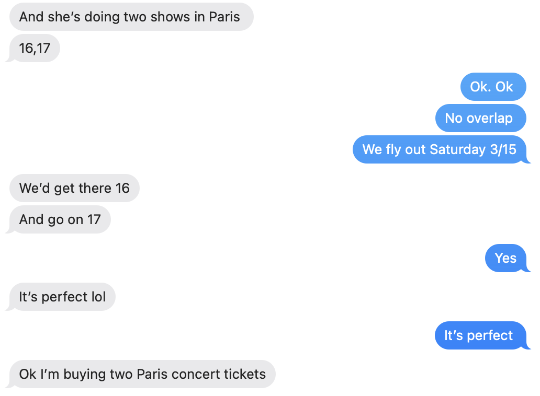Screen dimensions: 540x396
Task: Select the blue 'Yes' reply bubble
Action: click(x=506, y=258)
